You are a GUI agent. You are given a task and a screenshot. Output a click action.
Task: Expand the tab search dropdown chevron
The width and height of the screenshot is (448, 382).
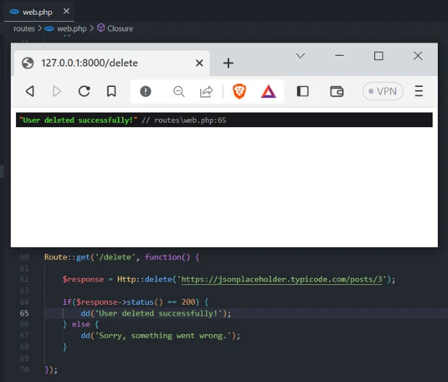pos(301,56)
